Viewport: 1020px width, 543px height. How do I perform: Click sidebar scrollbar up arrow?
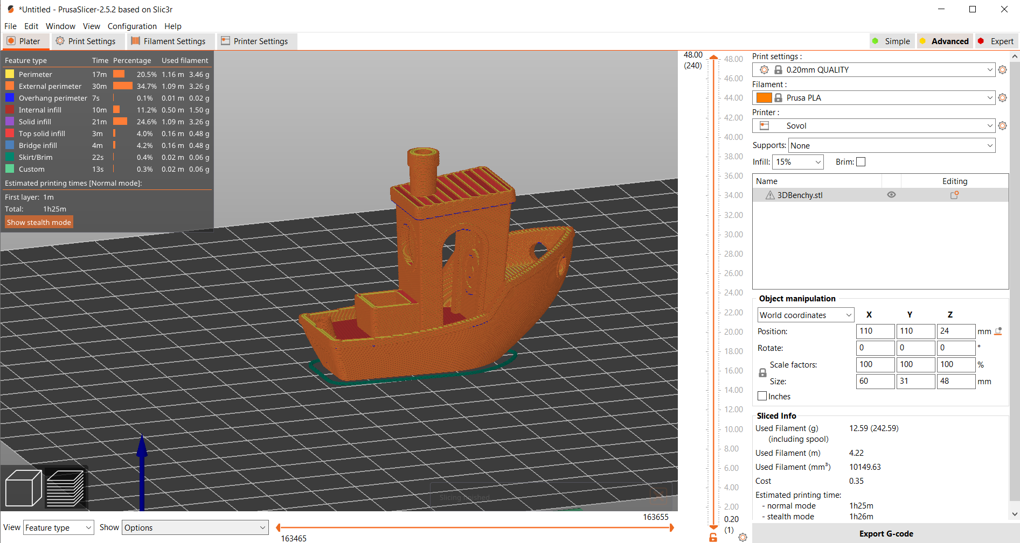(x=1015, y=56)
